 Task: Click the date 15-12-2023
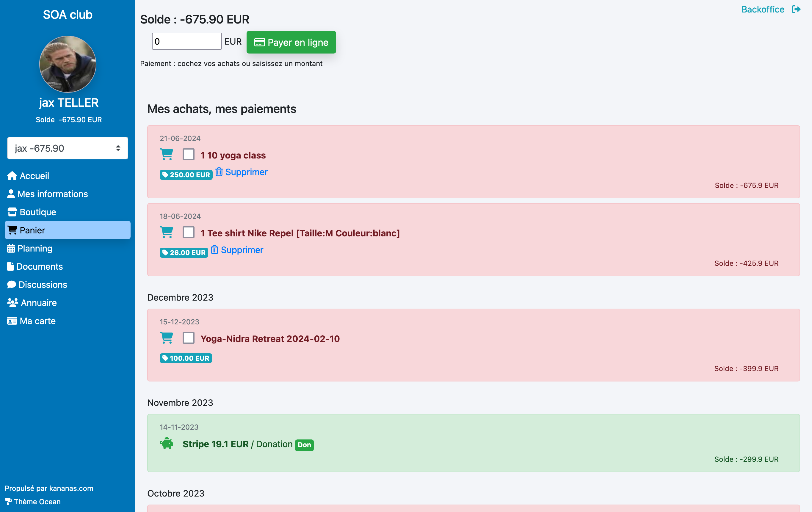click(x=179, y=322)
